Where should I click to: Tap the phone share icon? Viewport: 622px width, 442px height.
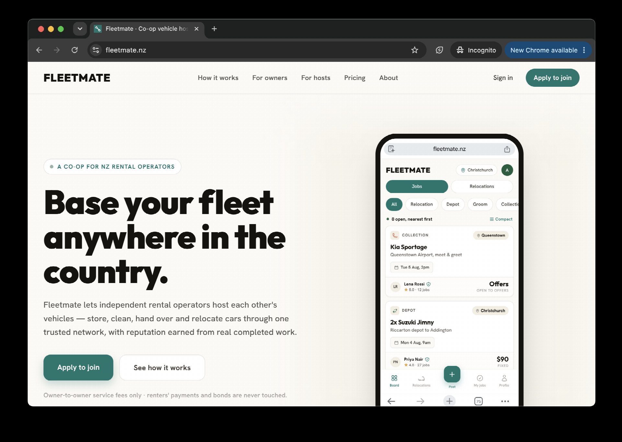[x=507, y=149]
